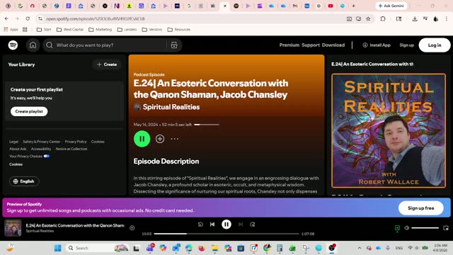Open more options for the episode

point(175,139)
